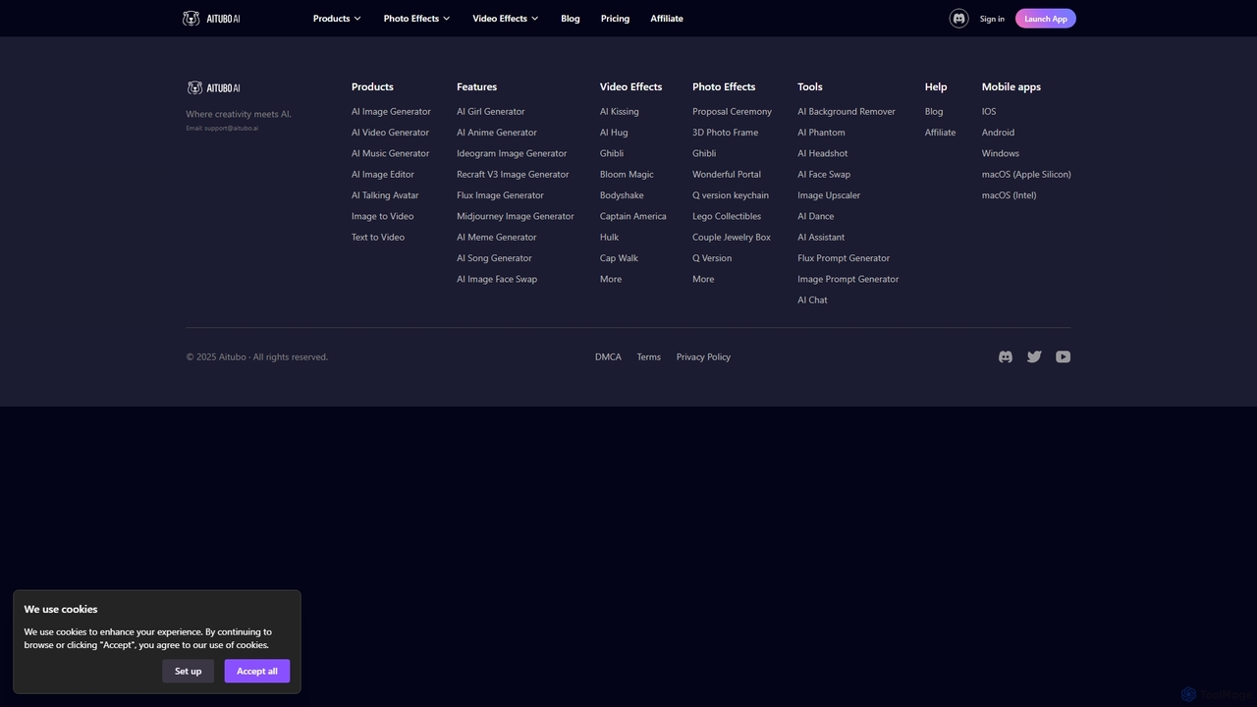This screenshot has width=1257, height=707.
Task: Open Recraft V3 Image Generator
Action: pos(513,175)
